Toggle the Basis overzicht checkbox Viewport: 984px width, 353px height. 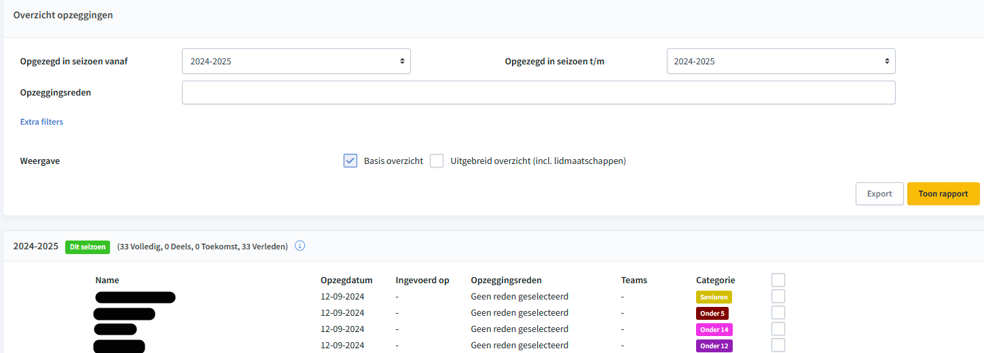coord(350,161)
